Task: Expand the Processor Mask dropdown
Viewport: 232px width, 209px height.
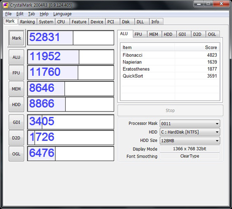Action: coord(190,123)
